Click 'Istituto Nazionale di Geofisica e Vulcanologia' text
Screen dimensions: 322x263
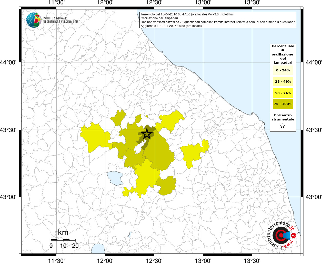click(61, 20)
